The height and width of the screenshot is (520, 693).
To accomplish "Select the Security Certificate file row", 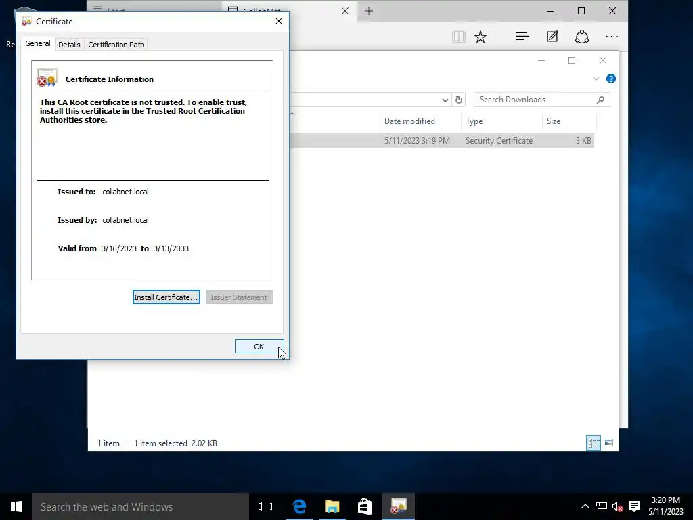I will pos(442,141).
